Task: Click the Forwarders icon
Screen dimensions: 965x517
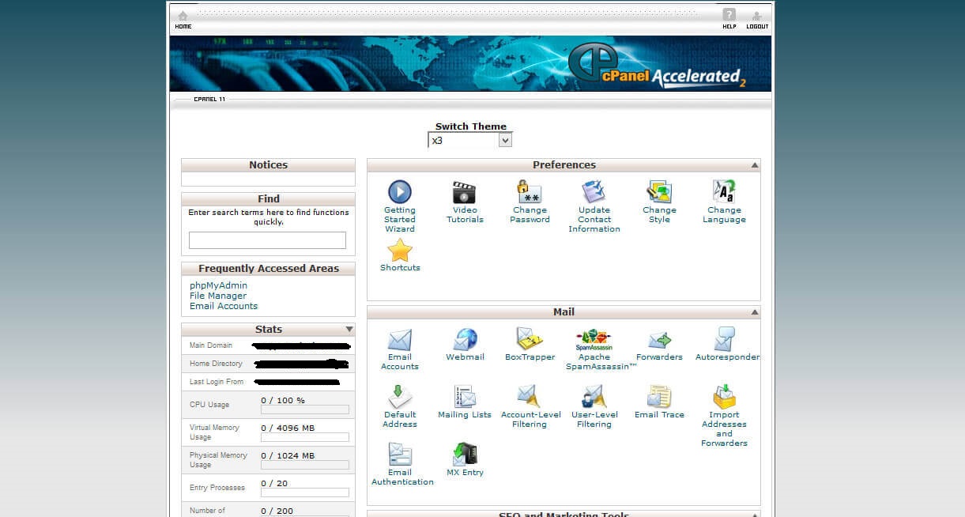Action: (x=659, y=340)
